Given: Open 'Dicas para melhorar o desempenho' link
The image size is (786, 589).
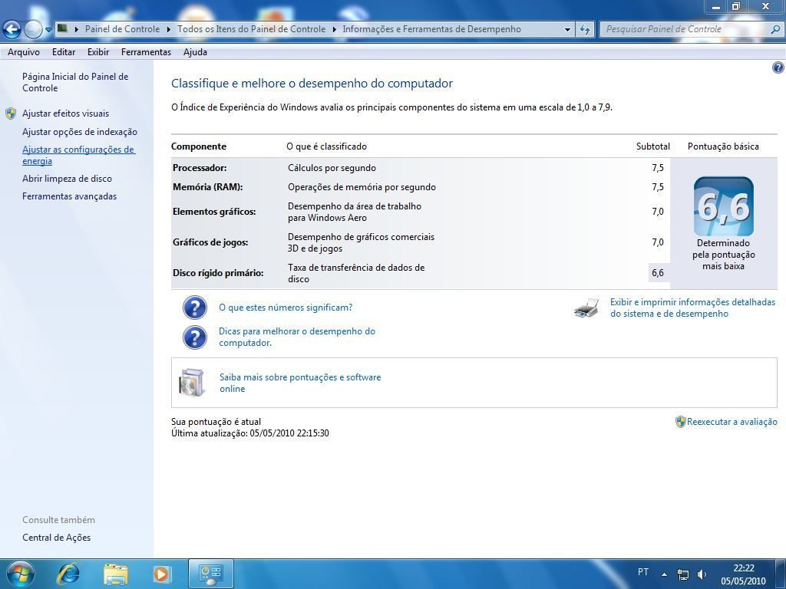Looking at the screenshot, I should click(297, 337).
